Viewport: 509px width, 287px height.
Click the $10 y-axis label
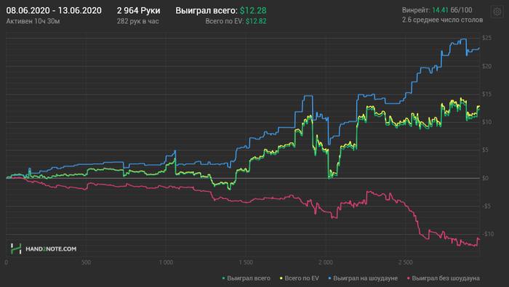point(486,122)
